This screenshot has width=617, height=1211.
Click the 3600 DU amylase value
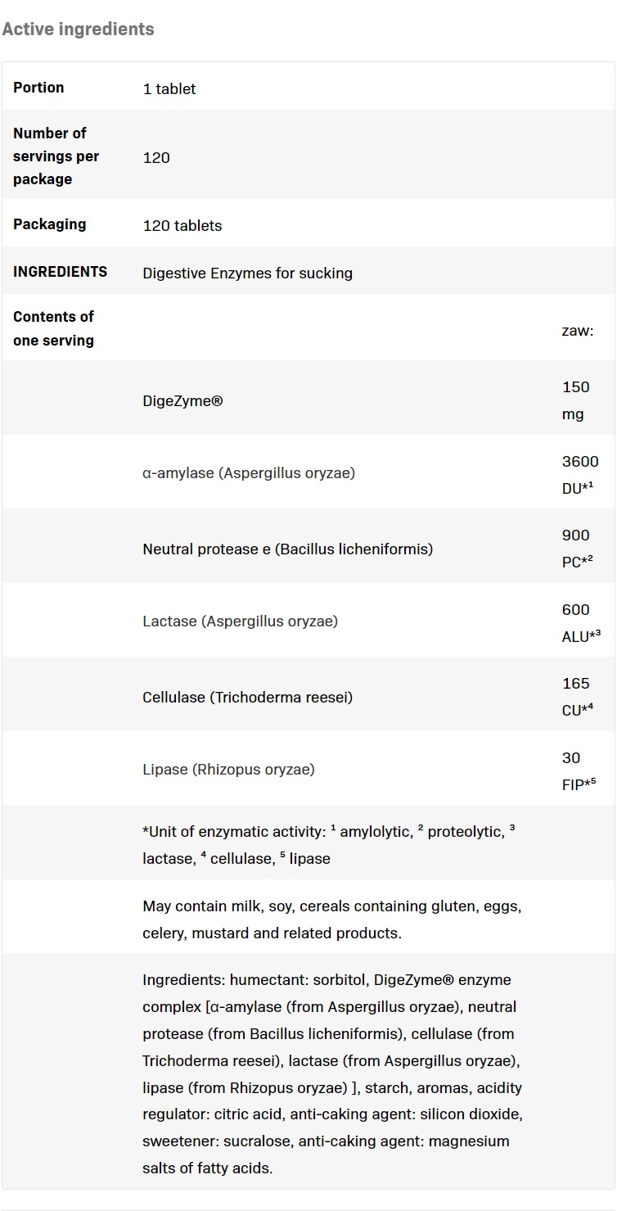pos(580,474)
